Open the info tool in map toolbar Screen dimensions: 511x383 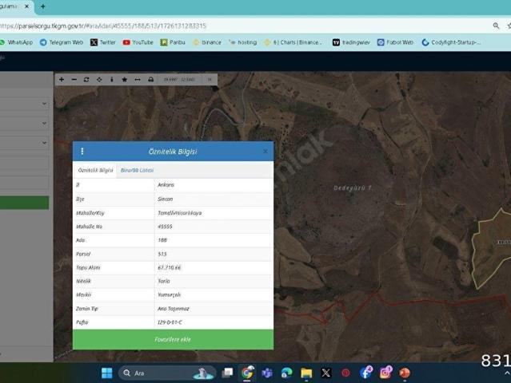click(111, 80)
